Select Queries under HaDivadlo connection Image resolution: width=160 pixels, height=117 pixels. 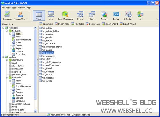click(19, 45)
